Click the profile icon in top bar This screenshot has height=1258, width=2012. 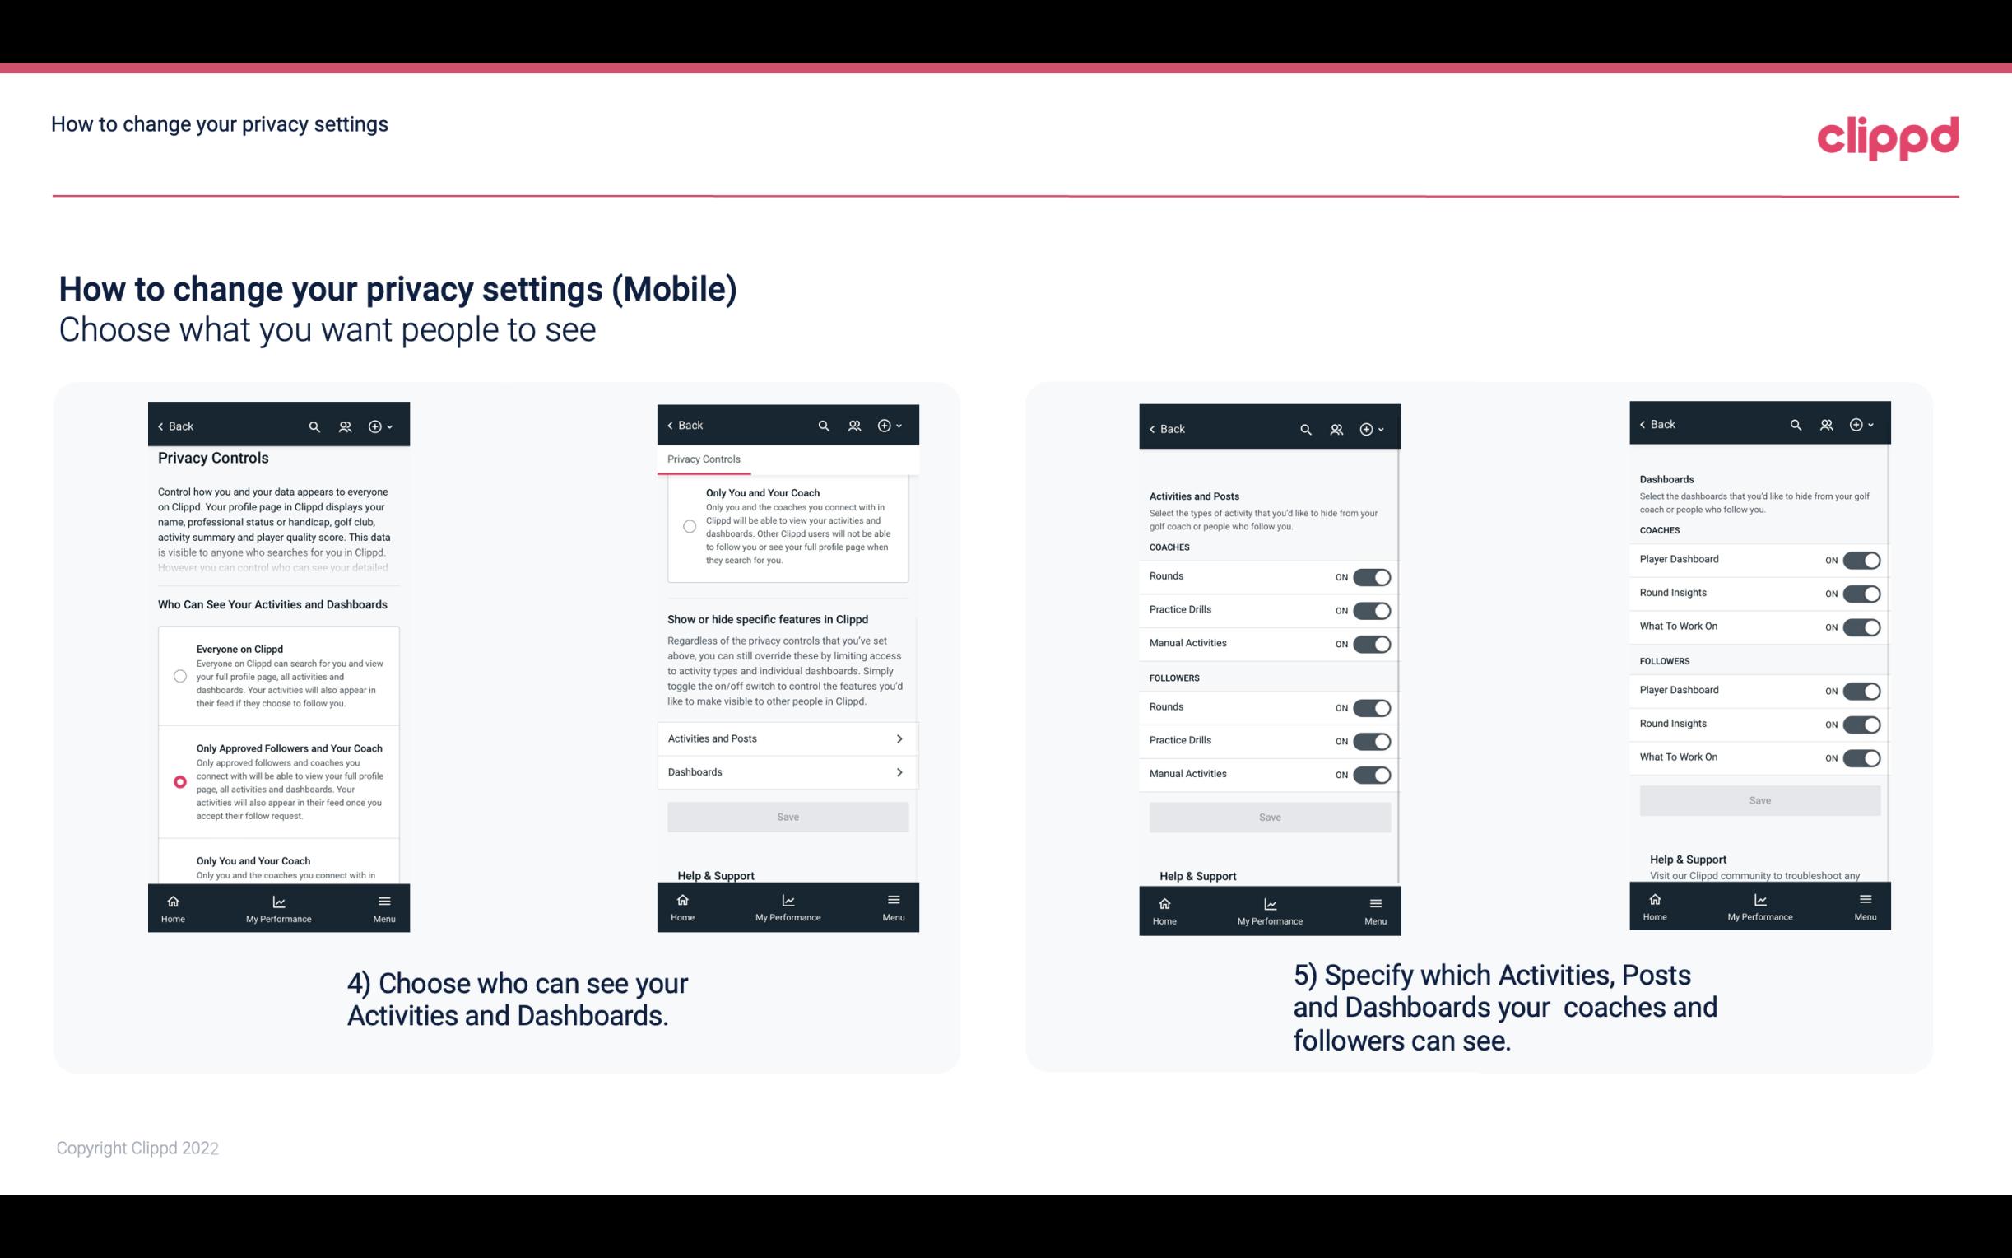pos(345,426)
